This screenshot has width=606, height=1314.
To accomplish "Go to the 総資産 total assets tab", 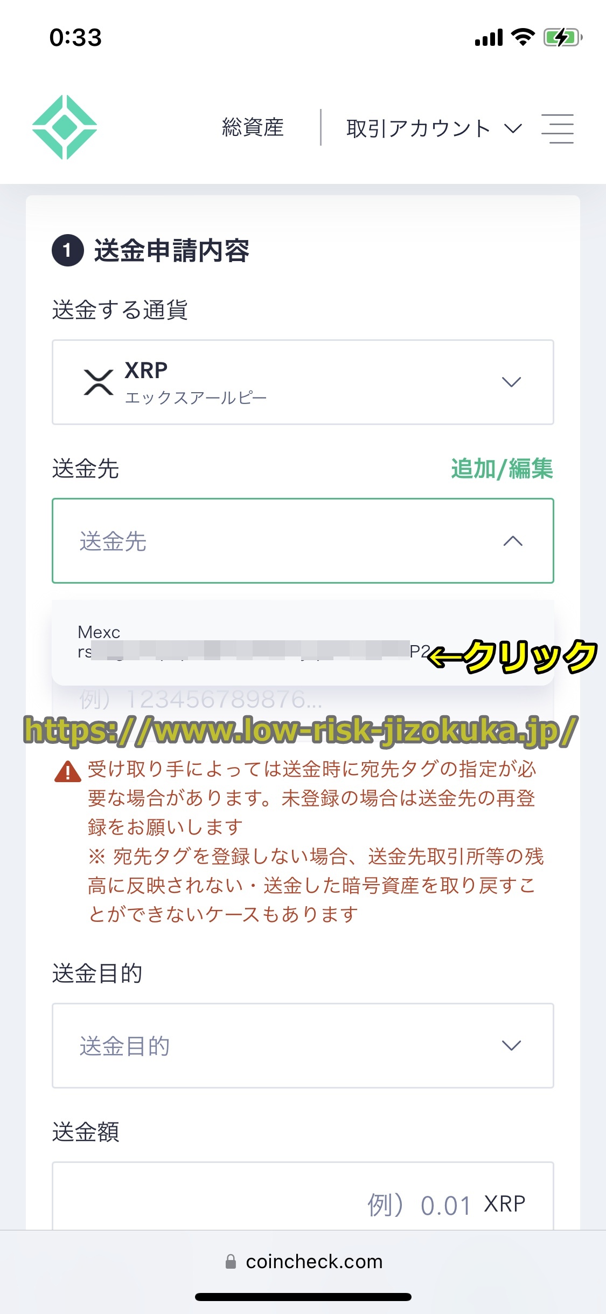I will pyautogui.click(x=253, y=127).
